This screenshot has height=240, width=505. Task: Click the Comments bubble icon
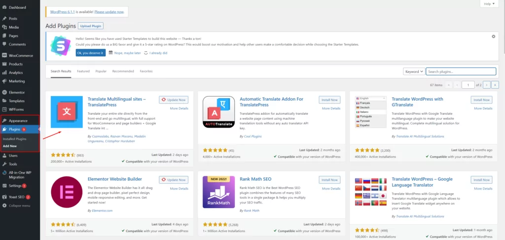click(x=4, y=44)
